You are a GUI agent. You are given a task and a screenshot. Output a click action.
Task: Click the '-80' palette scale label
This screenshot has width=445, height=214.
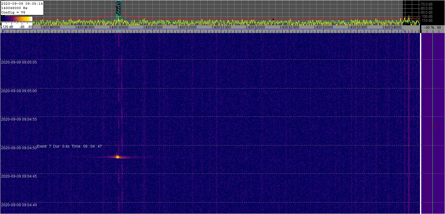click(x=22, y=27)
